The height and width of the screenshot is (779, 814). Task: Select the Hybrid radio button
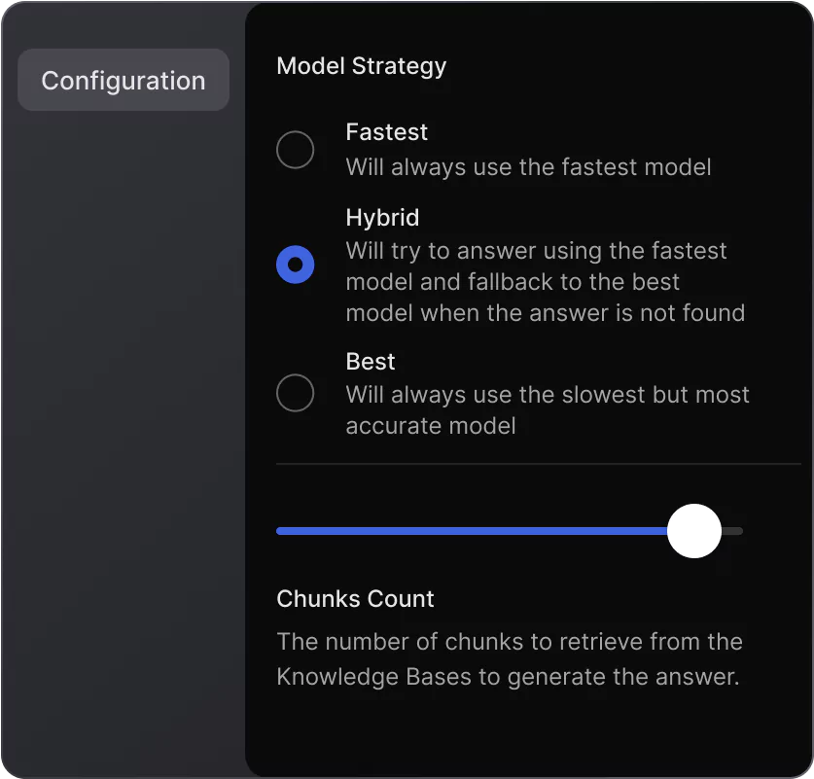click(x=295, y=265)
